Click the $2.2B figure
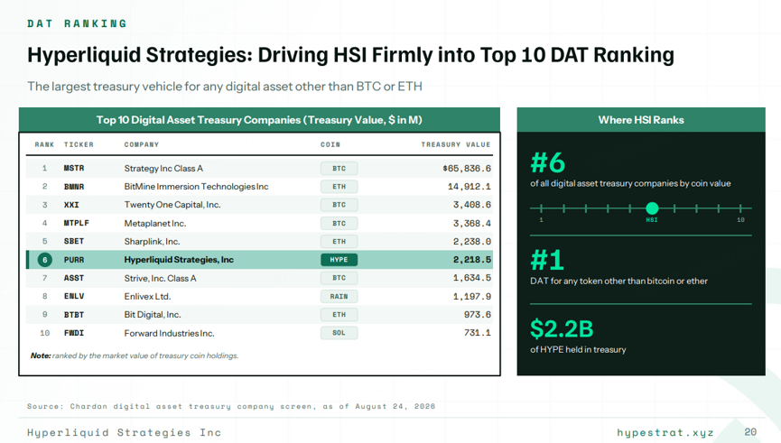781x443 pixels. coord(562,328)
